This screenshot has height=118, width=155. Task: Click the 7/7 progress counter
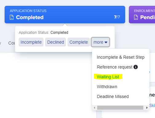click(117, 17)
